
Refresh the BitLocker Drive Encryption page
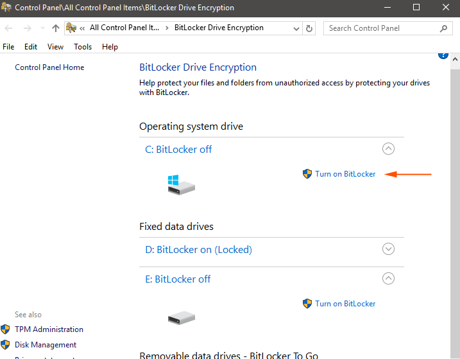309,28
